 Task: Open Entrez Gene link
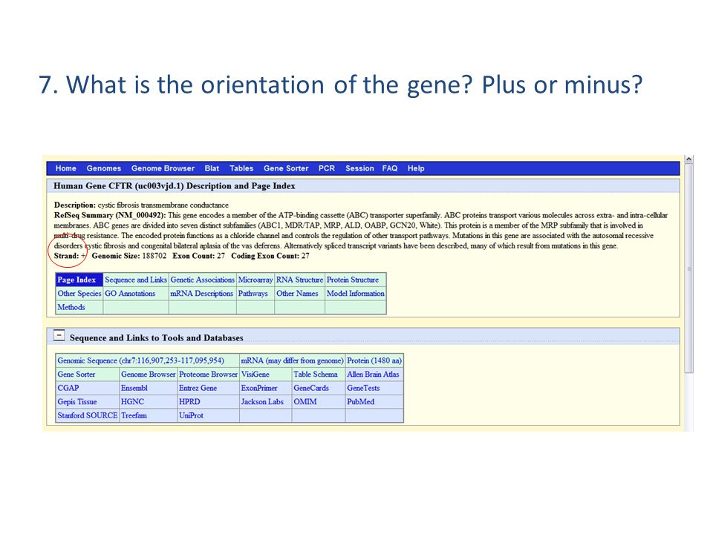tap(198, 388)
